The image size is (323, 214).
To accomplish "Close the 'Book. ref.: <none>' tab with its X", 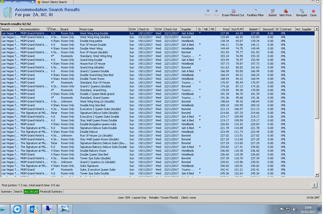I will point(33,2).
